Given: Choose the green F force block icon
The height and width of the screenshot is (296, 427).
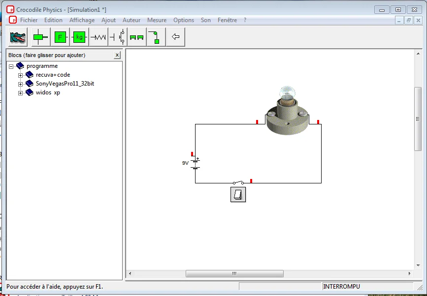Looking at the screenshot, I should point(60,37).
